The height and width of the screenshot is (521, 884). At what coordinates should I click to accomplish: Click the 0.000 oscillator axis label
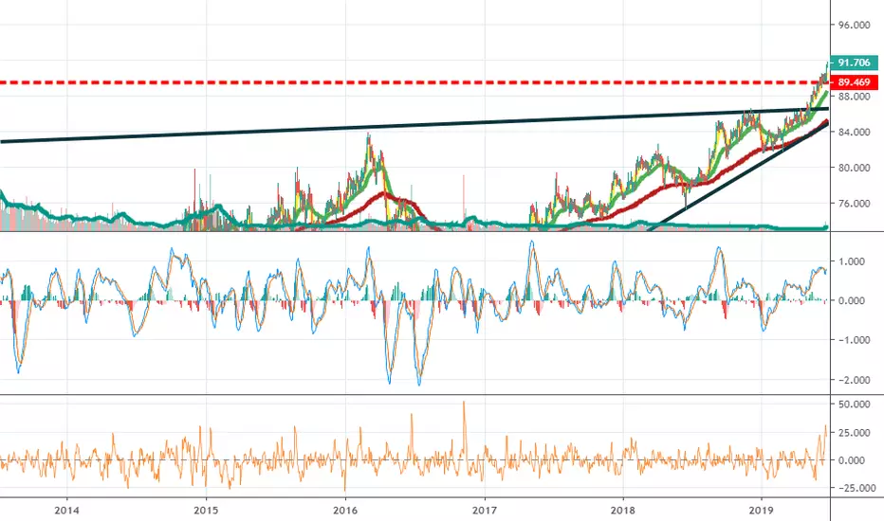click(x=852, y=301)
